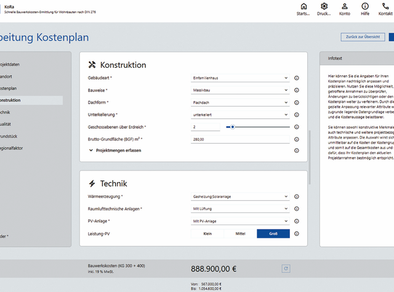The image size is (394, 292).
Task: Open the Kontakt phone icon
Action: pos(385,6)
